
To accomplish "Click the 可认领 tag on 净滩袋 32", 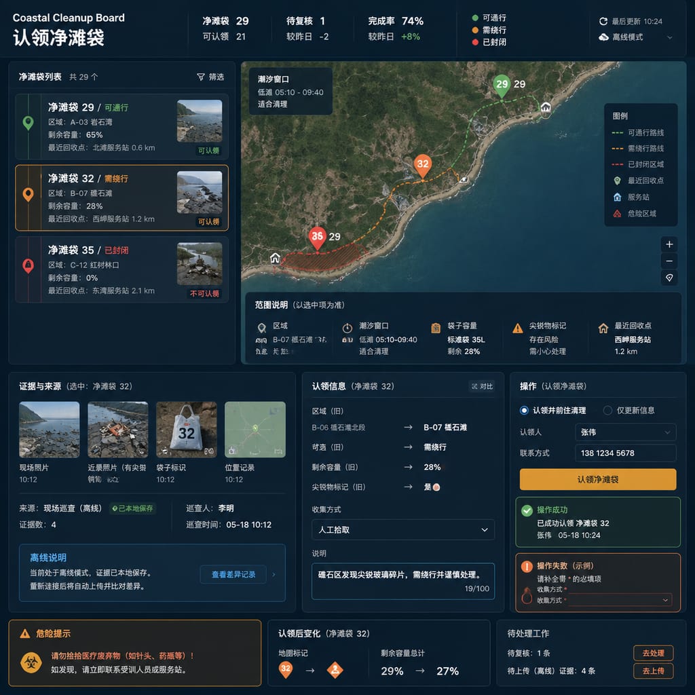I will pos(208,222).
